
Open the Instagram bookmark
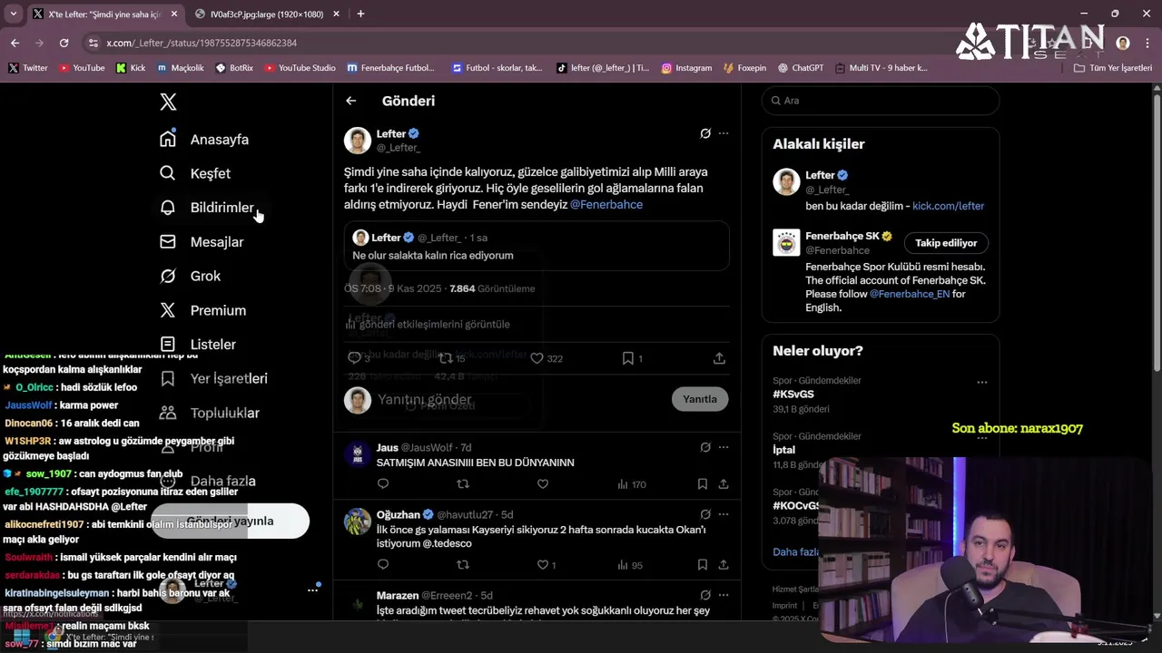686,68
